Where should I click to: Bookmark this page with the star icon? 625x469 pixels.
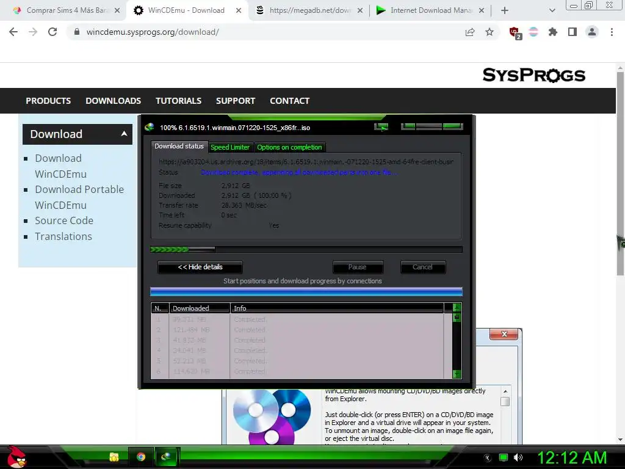490,32
